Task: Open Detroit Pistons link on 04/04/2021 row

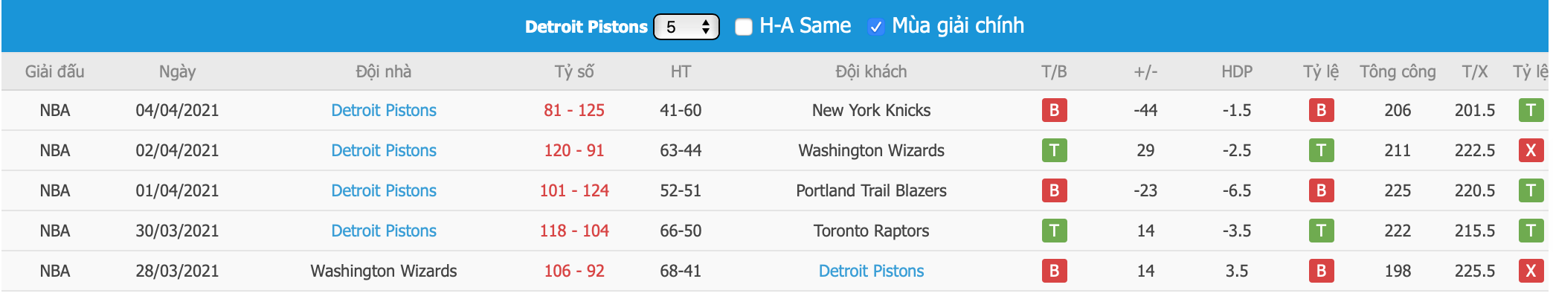Action: 383,110
